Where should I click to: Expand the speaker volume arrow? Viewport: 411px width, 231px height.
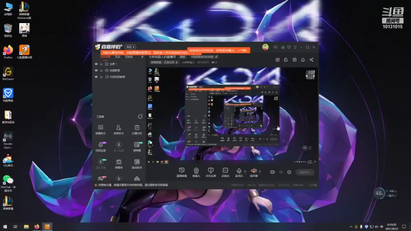point(260,171)
